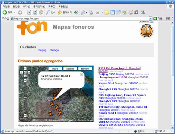Print the page with the printer icon
175x134 pixels.
91,12
